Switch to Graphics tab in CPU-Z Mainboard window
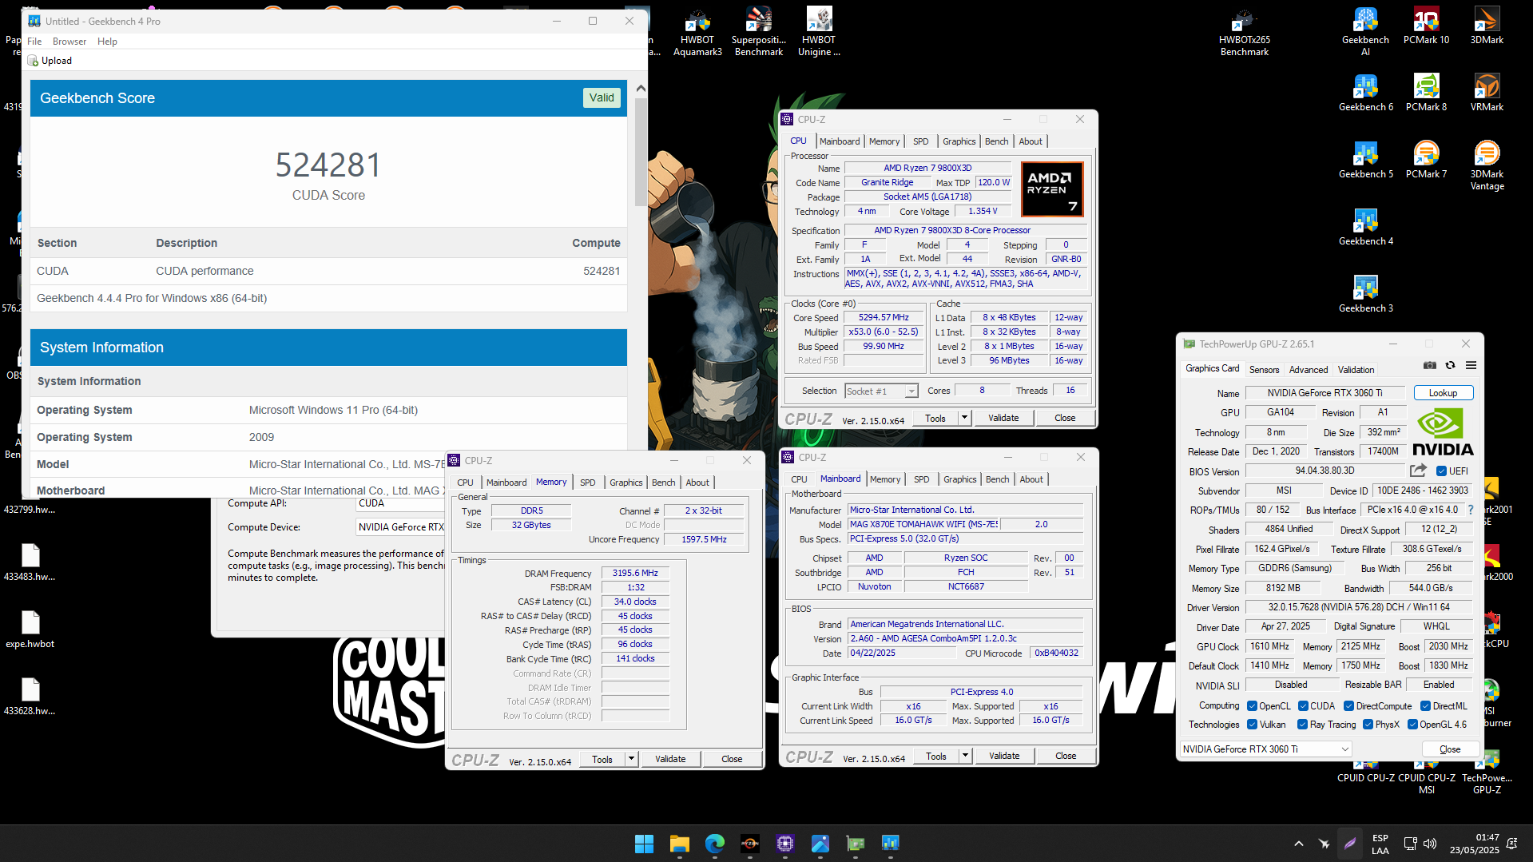The image size is (1533, 862). [x=959, y=479]
